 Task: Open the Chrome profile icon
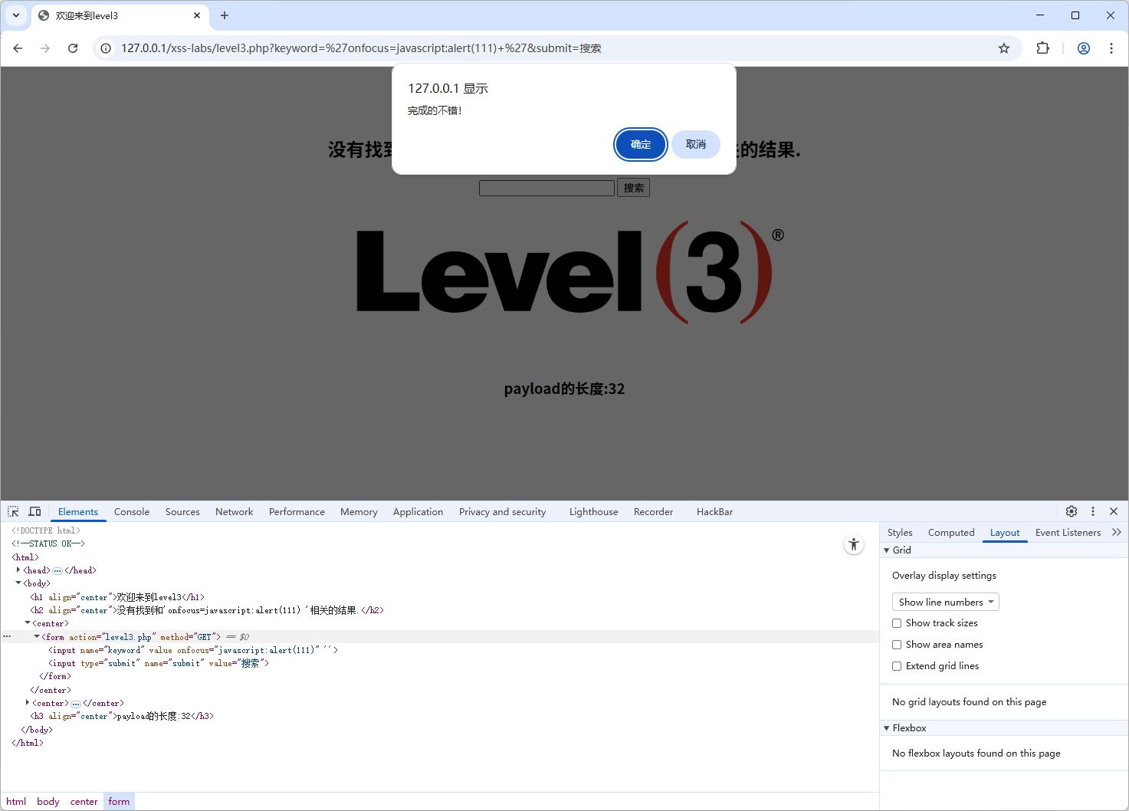pos(1084,48)
